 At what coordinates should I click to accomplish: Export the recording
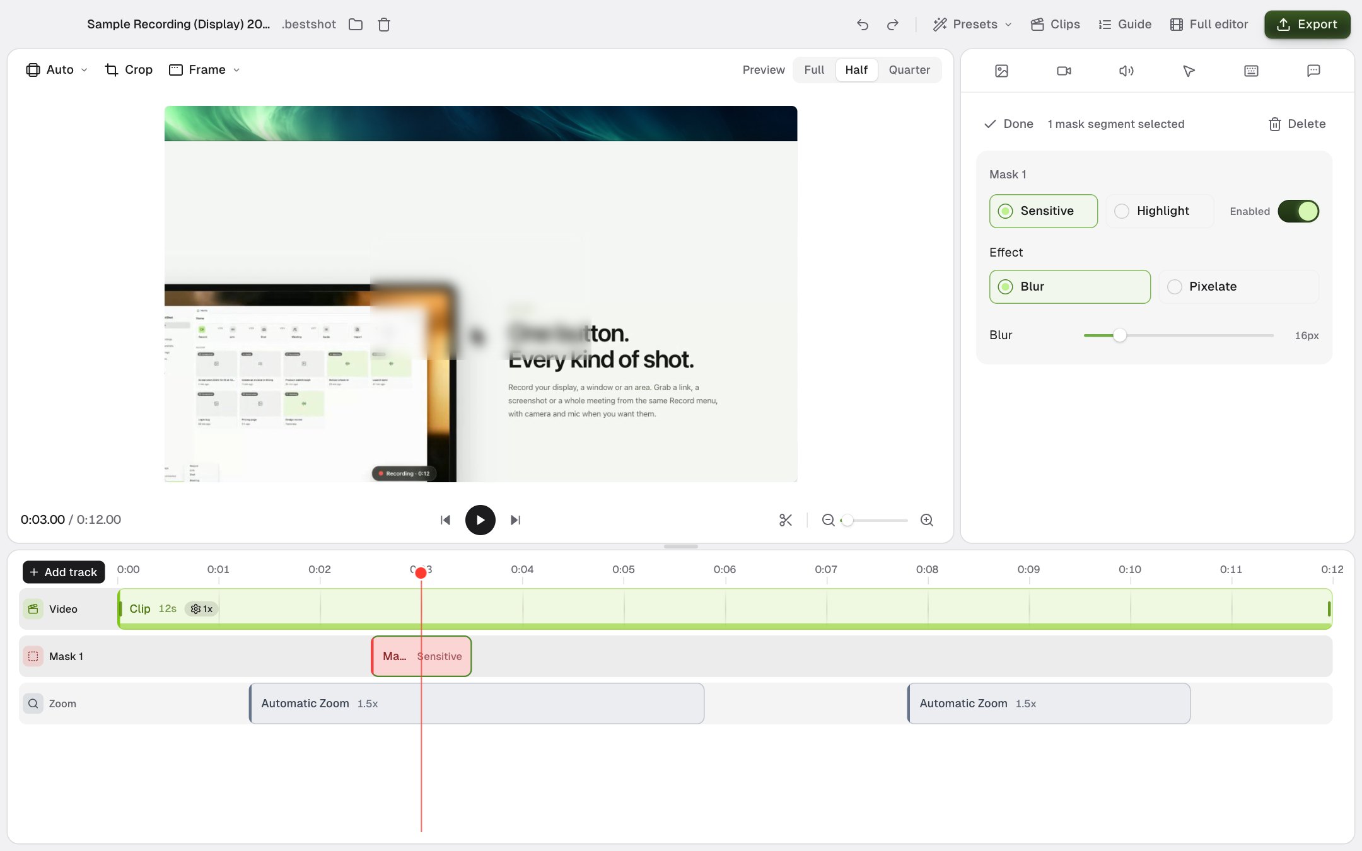1307,25
